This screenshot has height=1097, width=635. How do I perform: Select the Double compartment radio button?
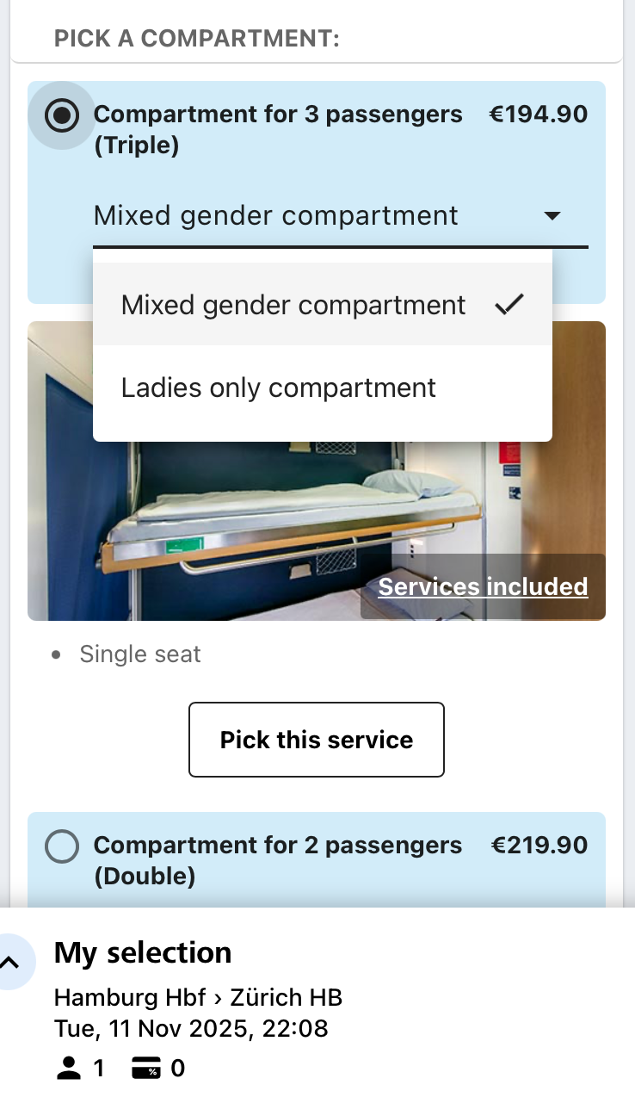click(61, 846)
